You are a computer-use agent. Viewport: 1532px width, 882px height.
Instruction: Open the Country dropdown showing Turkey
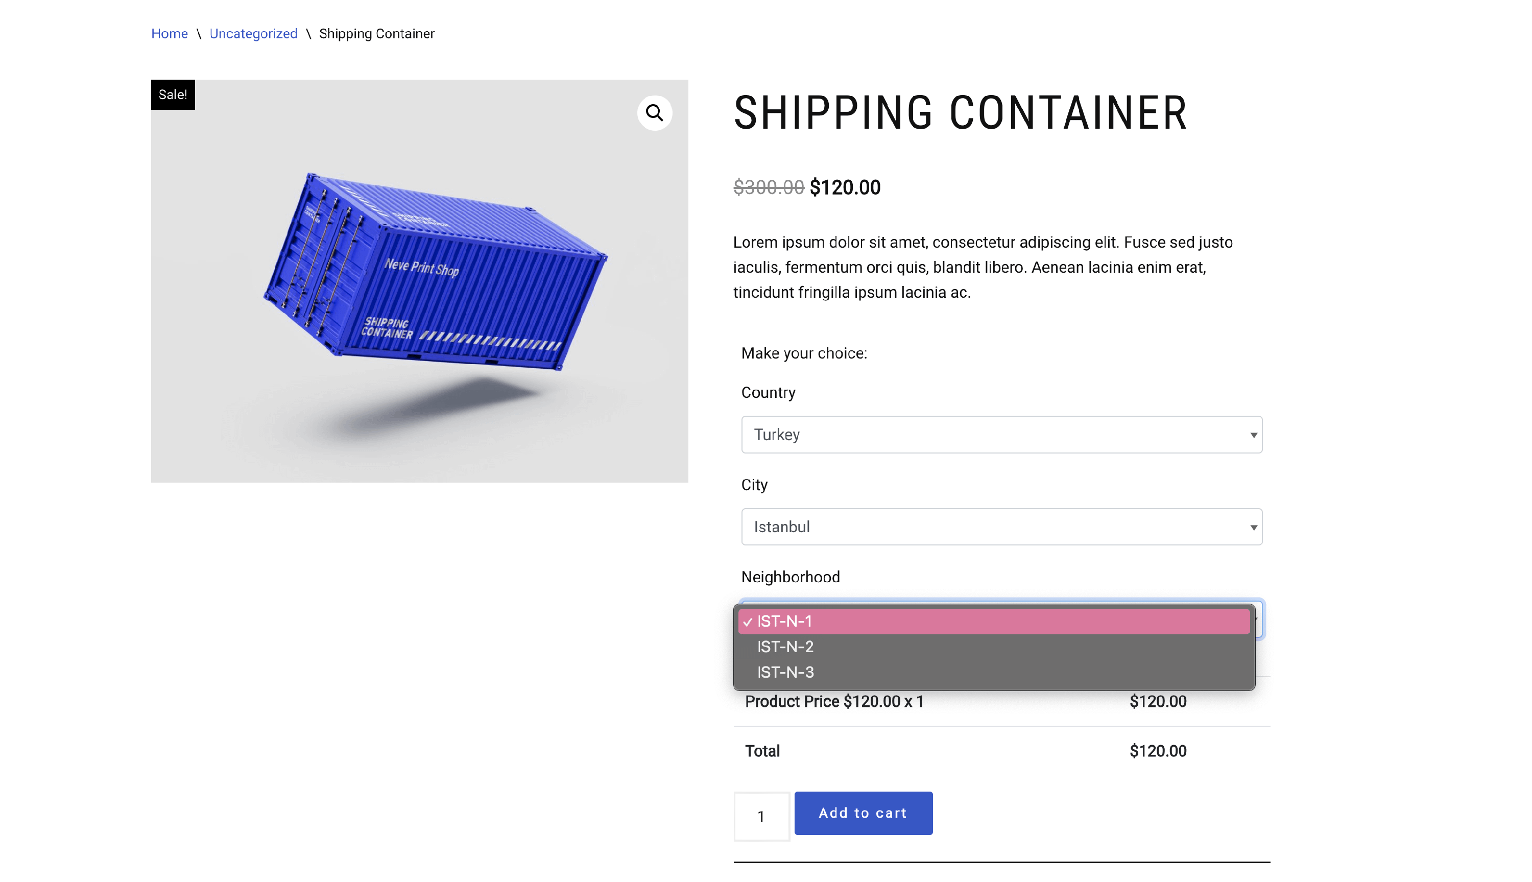(x=1001, y=434)
